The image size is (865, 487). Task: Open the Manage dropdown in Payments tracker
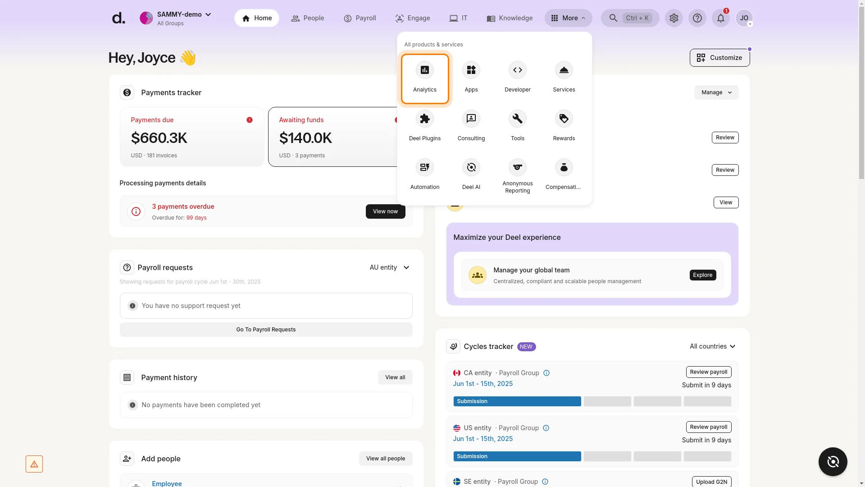coord(716,92)
